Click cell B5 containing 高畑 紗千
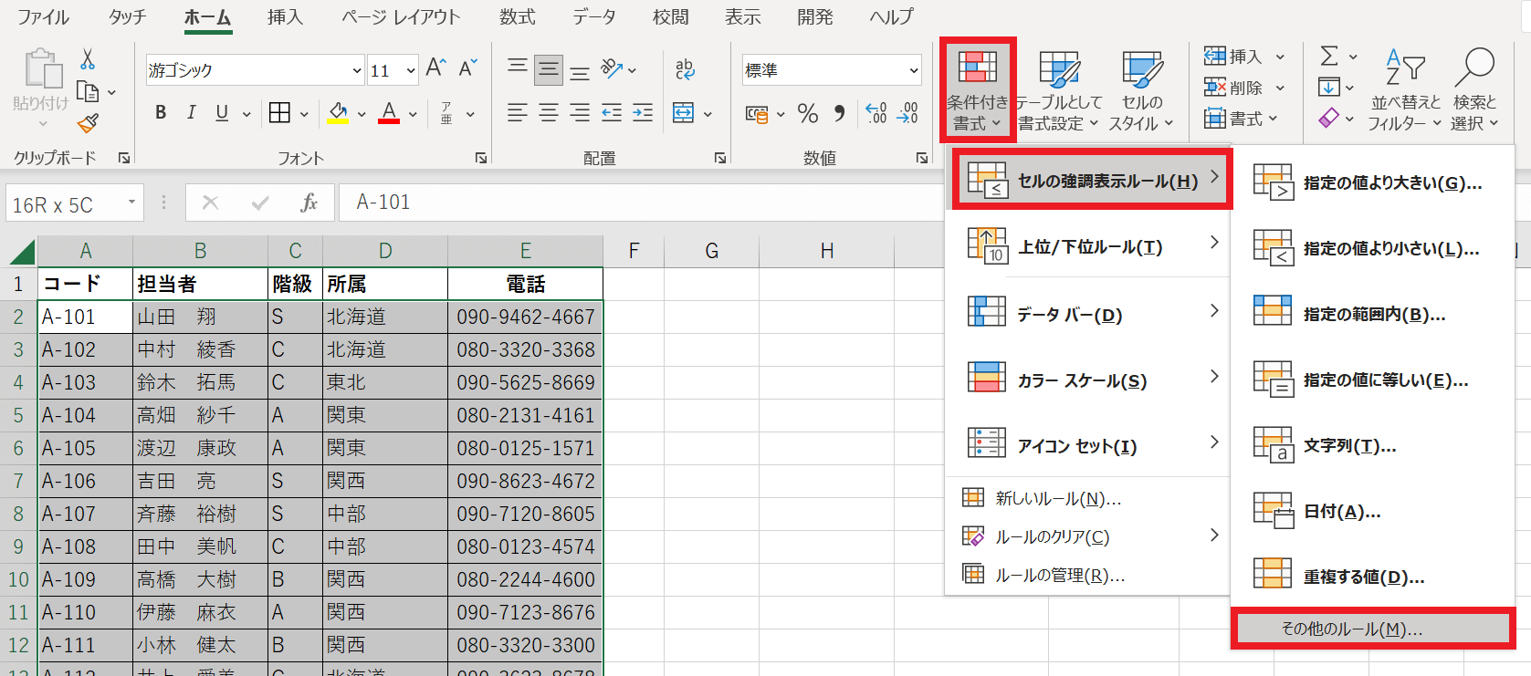This screenshot has width=1531, height=676. coord(200,415)
